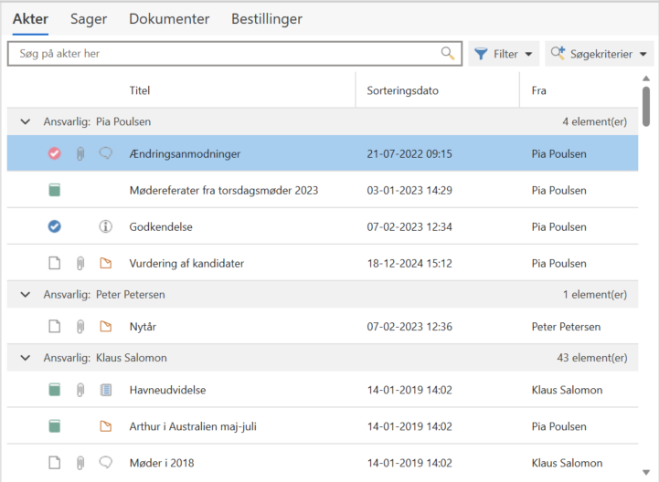
Task: Open the Filter dropdown
Action: (x=504, y=54)
